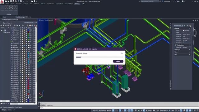Toggle the On bulb for layer ASHADE
This screenshot has height=112, width=199.
pos(21,45)
